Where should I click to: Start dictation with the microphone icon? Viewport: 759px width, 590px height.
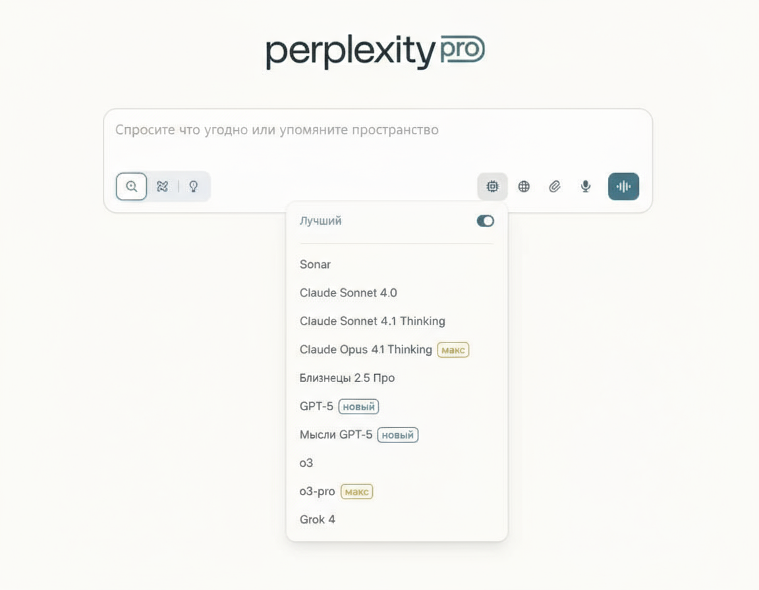click(x=586, y=186)
